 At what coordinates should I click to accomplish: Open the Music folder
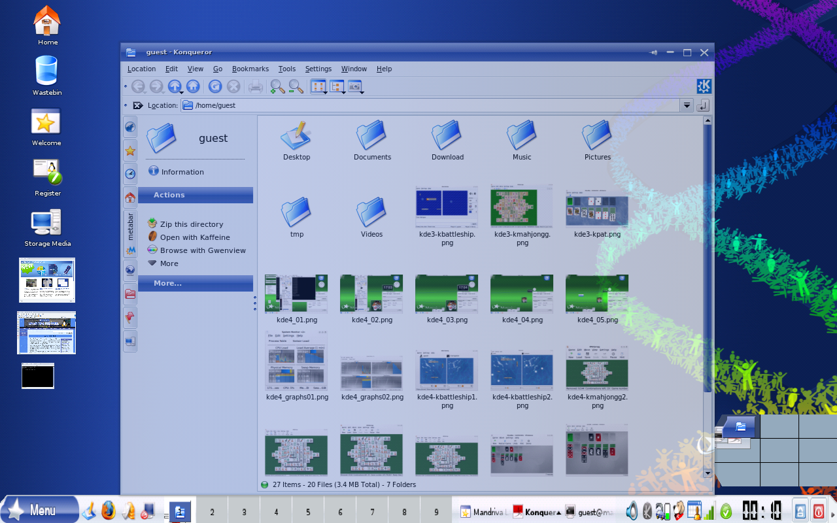point(522,141)
